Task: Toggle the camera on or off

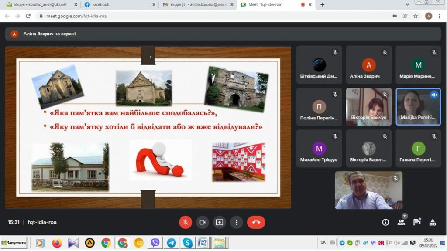Action: [202, 222]
